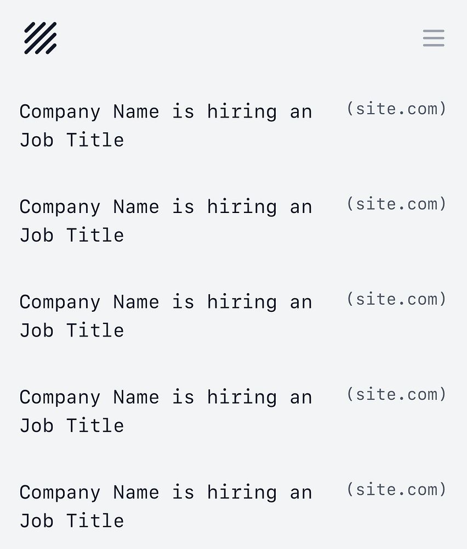
Task: Open the fourth Company Name hiring listing
Action: pyautogui.click(x=166, y=411)
